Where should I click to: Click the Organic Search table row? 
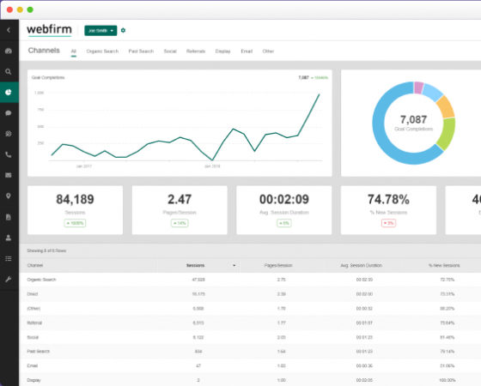[250, 280]
